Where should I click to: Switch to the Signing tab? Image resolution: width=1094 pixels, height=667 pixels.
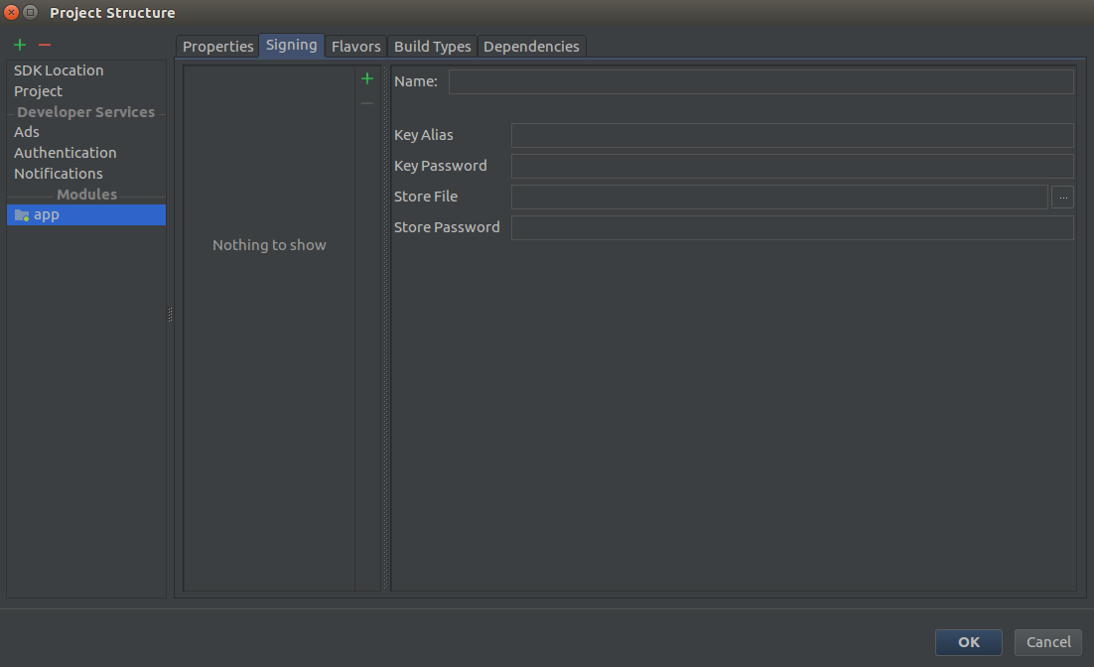pos(292,45)
